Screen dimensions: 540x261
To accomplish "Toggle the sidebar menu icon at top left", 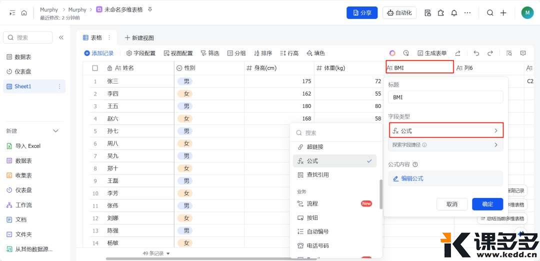I will pyautogui.click(x=12, y=12).
